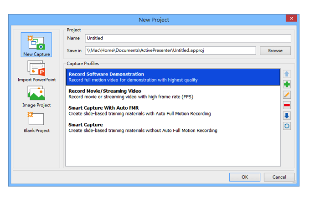Choose Smart Capture With Auto FMR profile

coord(173,111)
